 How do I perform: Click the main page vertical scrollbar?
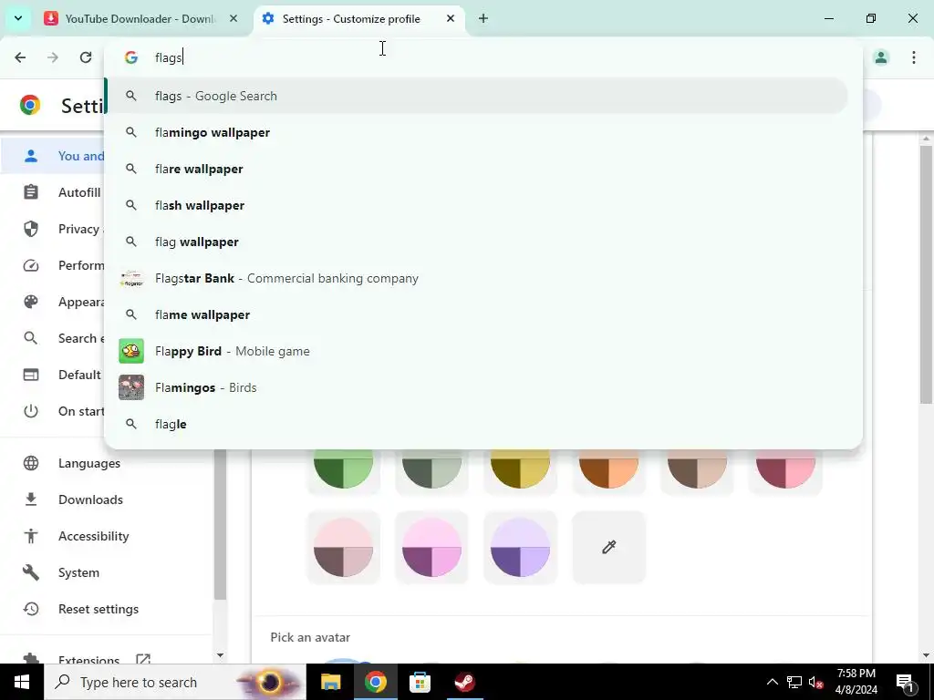coord(926,273)
